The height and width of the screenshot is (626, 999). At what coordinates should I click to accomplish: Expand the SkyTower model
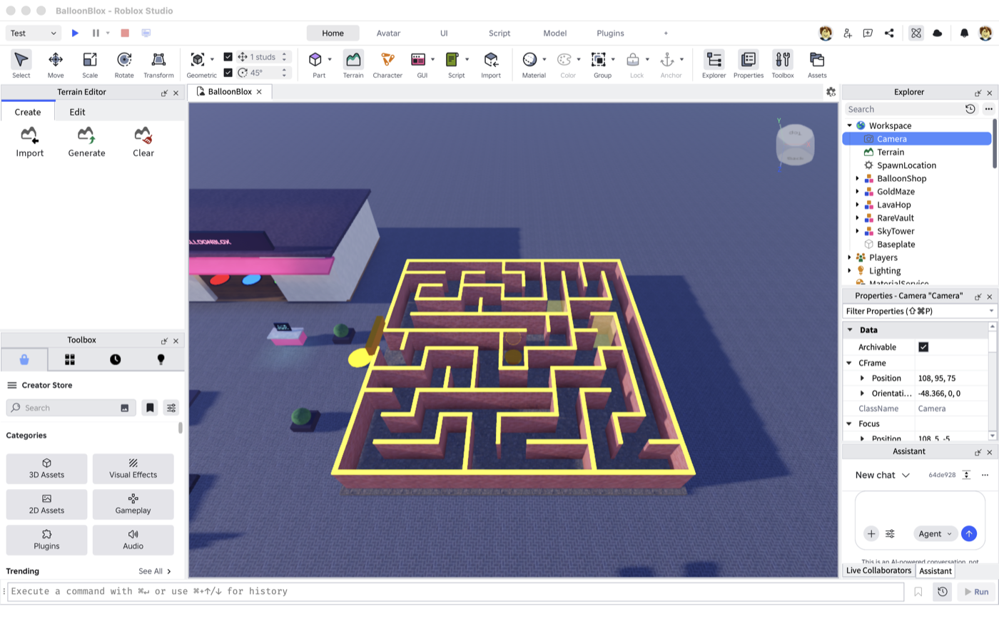coord(857,232)
